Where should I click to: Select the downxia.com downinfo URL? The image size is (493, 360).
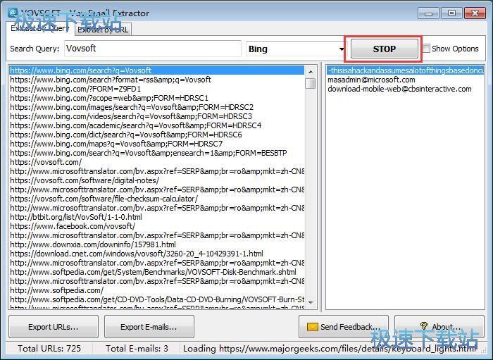pos(156,244)
